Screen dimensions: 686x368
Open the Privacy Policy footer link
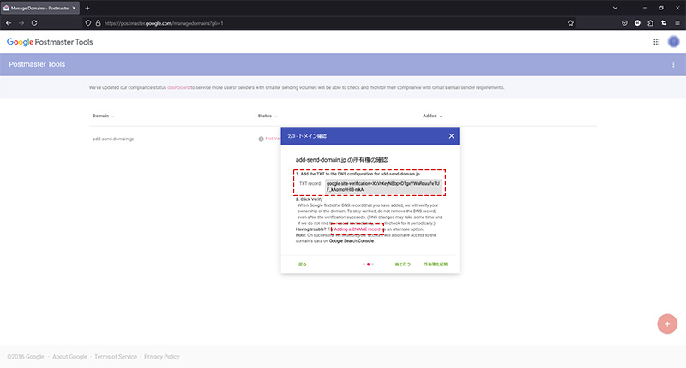coord(161,357)
